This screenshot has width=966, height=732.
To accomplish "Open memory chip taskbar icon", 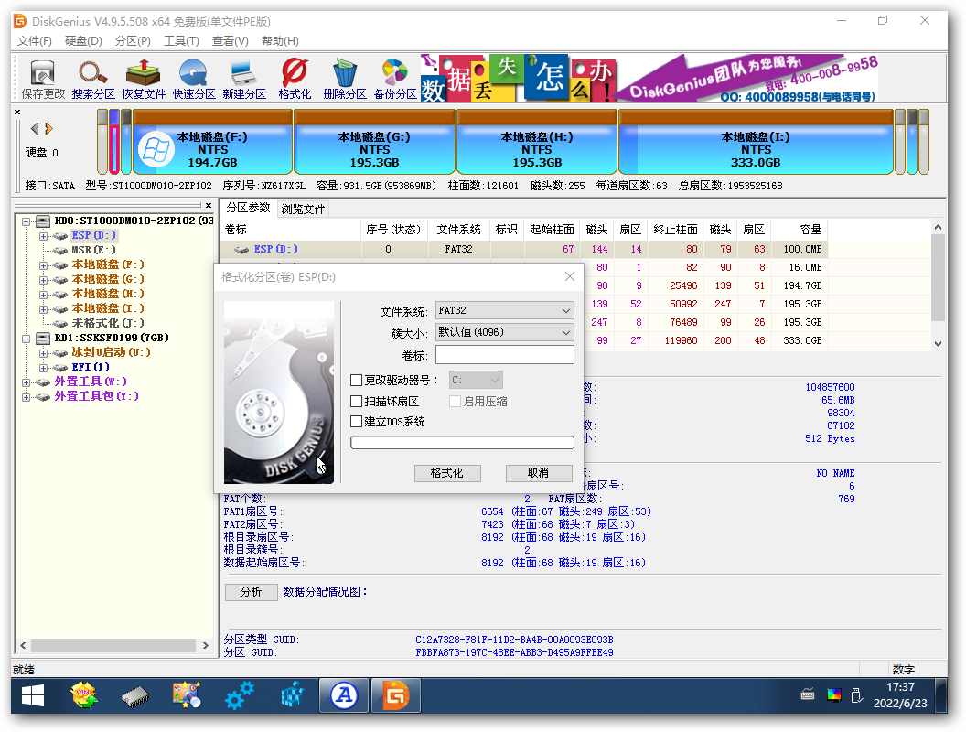I will coord(135,696).
